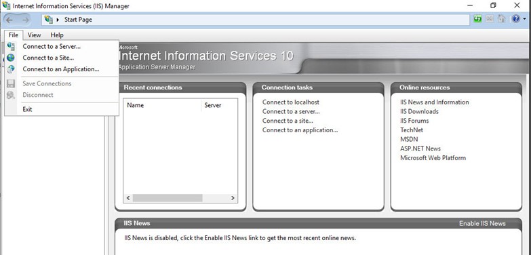The image size is (531, 255).
Task: Click the Start Page address bar
Action: [256, 20]
